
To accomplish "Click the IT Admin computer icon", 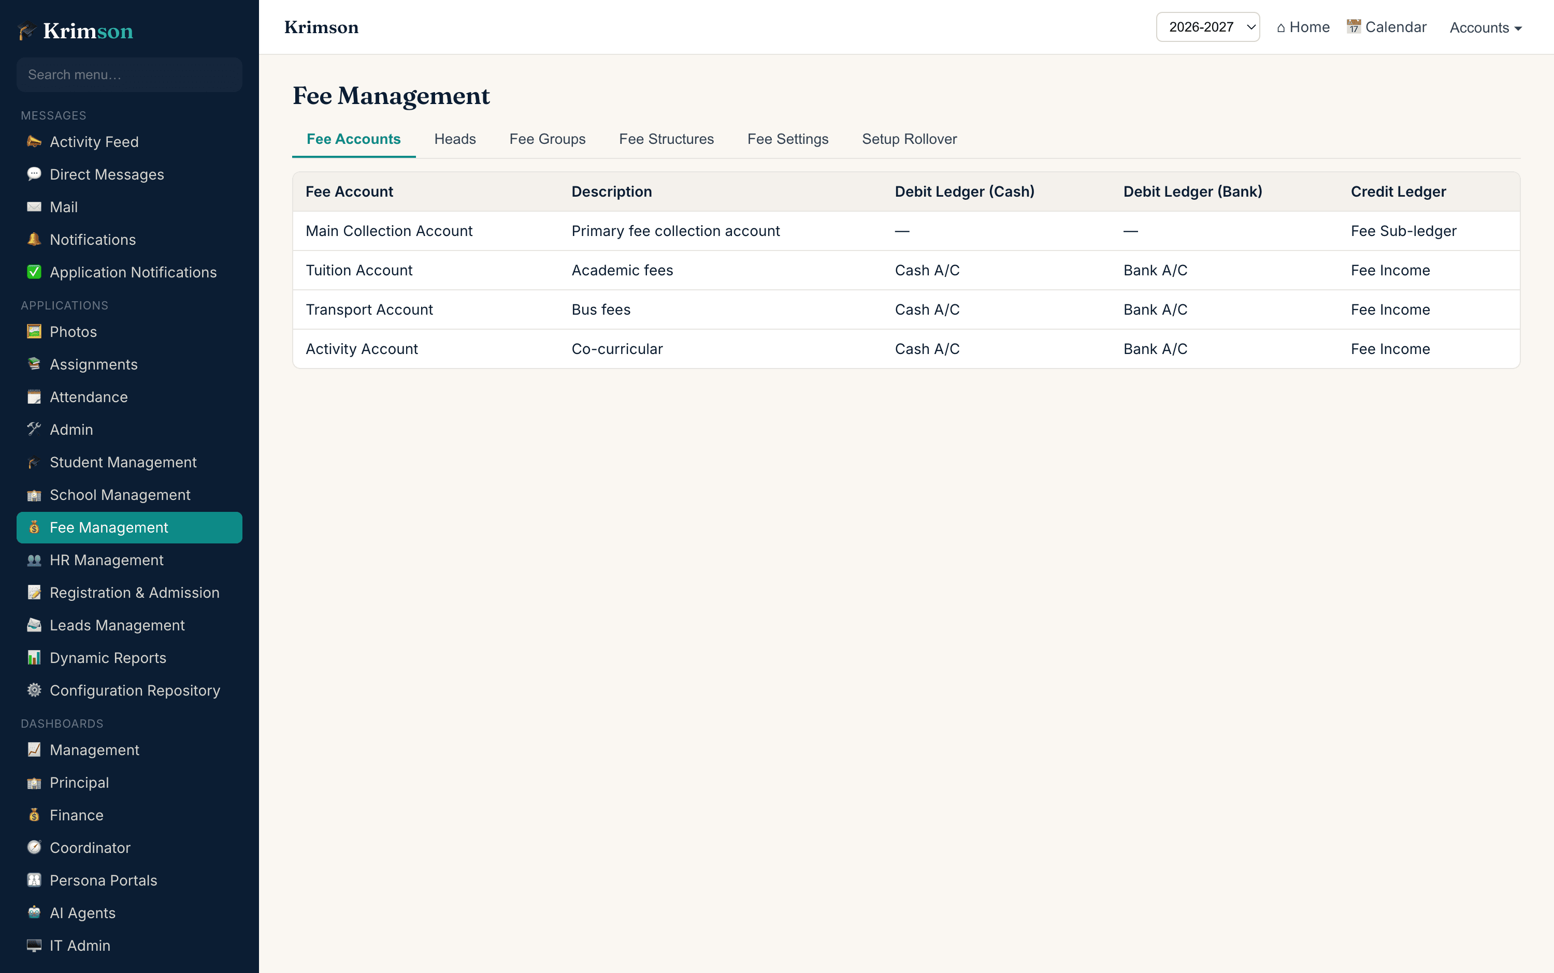I will (34, 946).
